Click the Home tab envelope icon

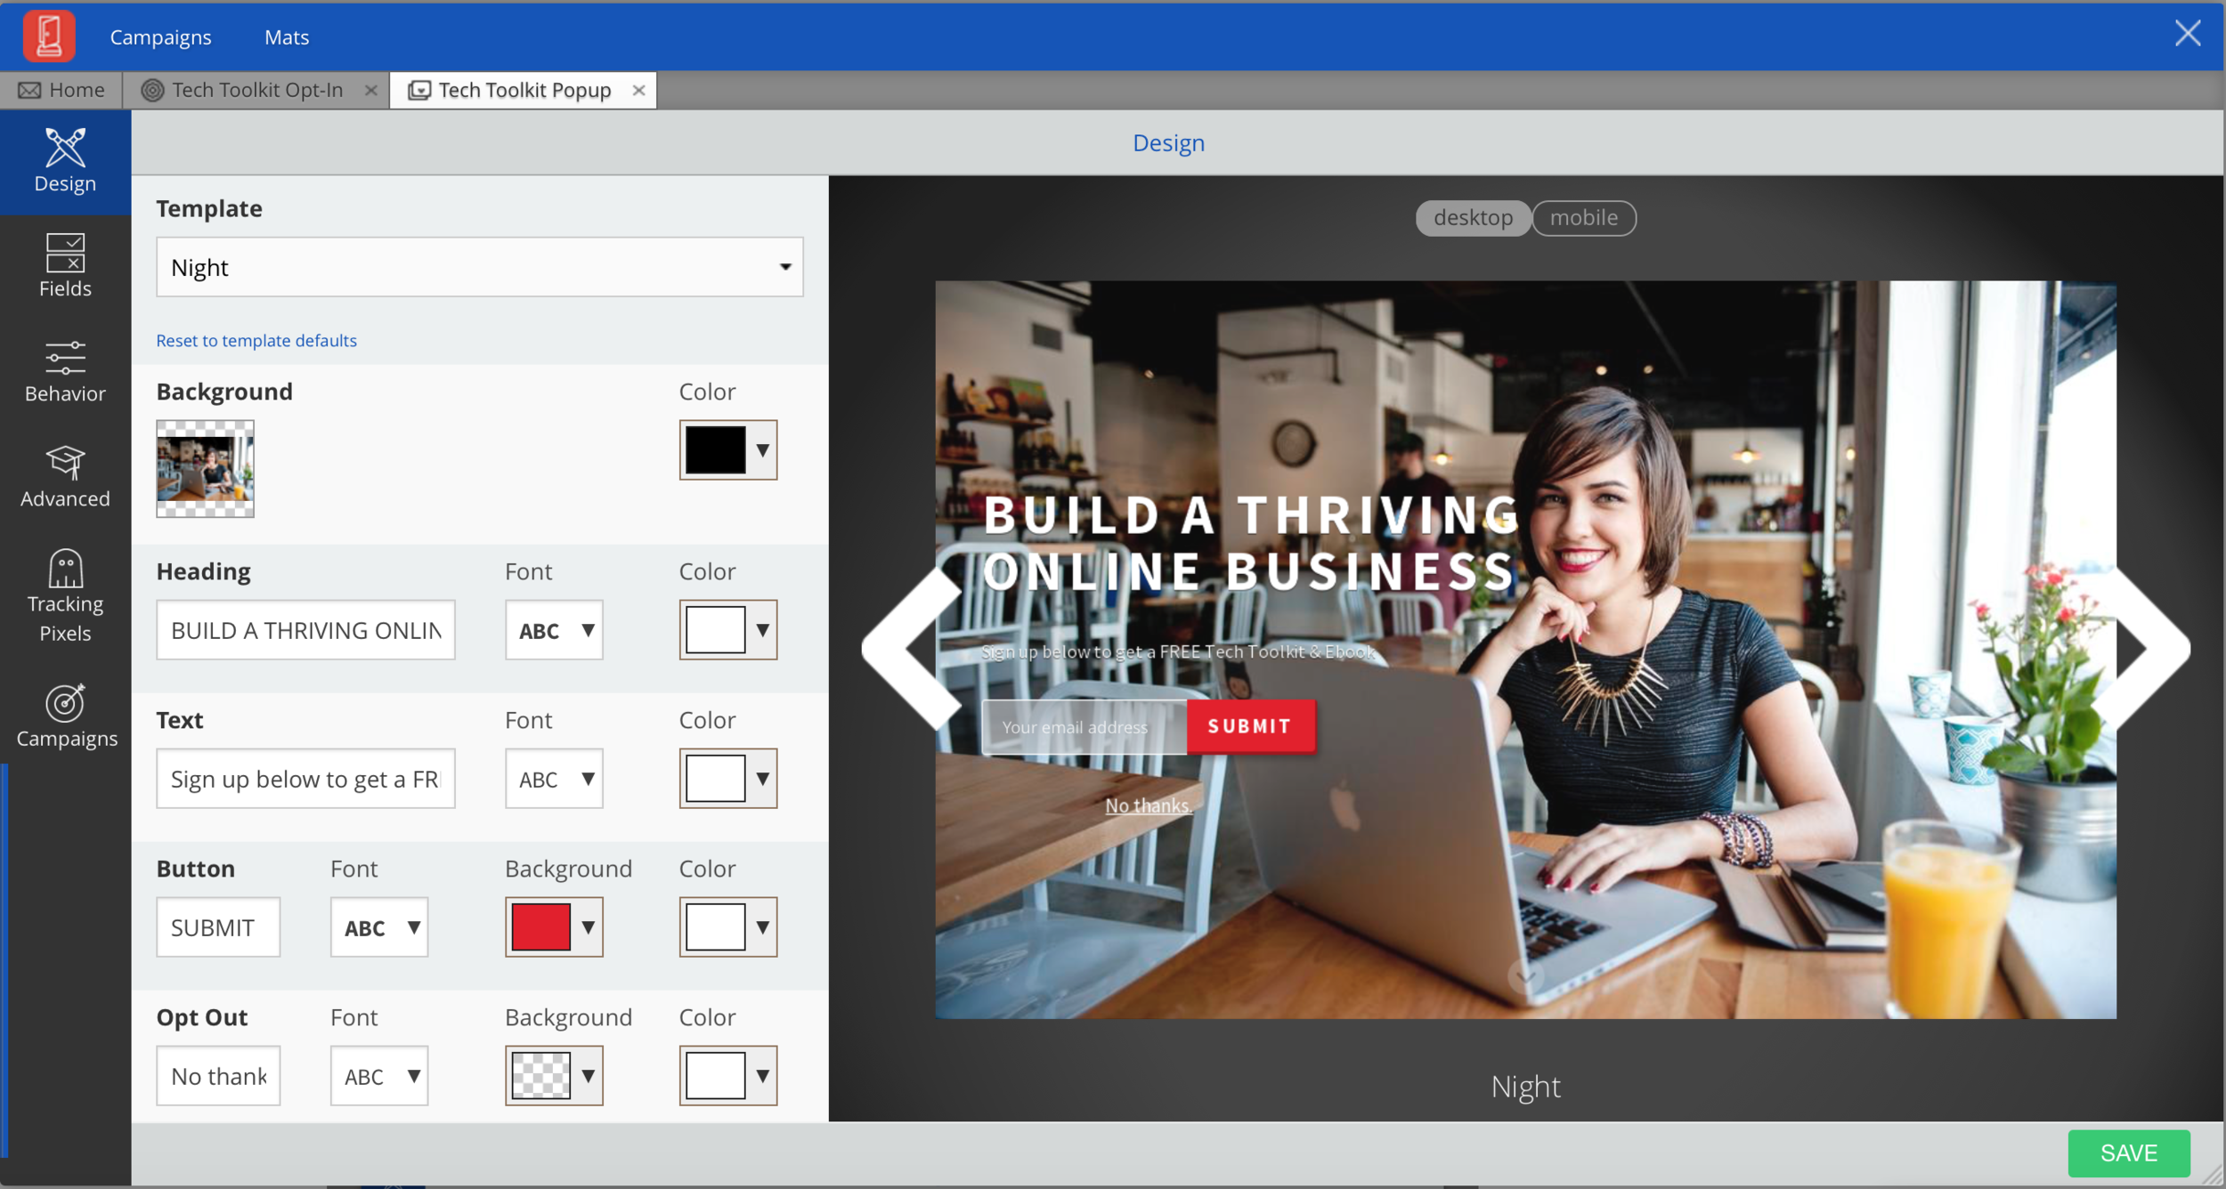[x=29, y=90]
